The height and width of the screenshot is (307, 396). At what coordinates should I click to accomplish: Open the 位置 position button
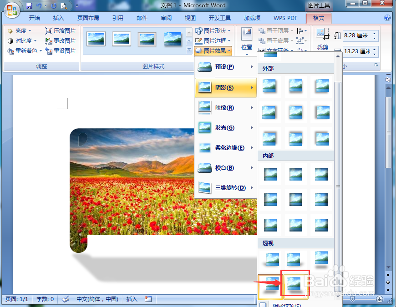247,40
